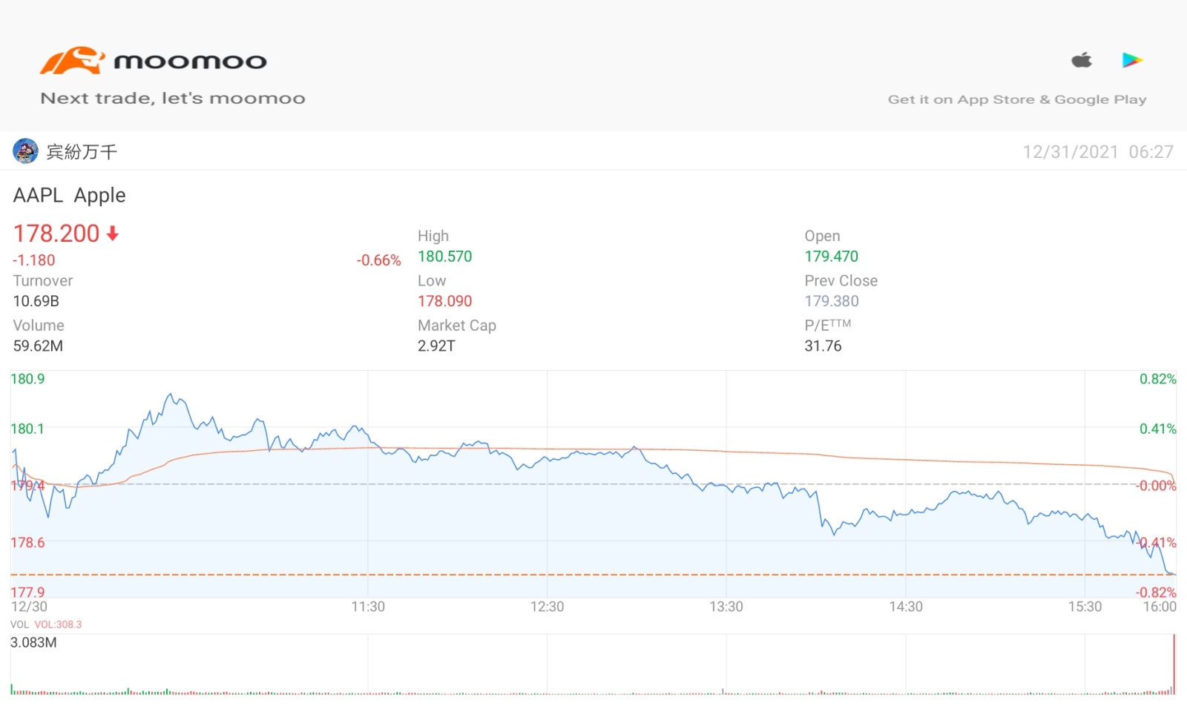The height and width of the screenshot is (706, 1187).
Task: Click the High value 180.570
Action: 444,257
